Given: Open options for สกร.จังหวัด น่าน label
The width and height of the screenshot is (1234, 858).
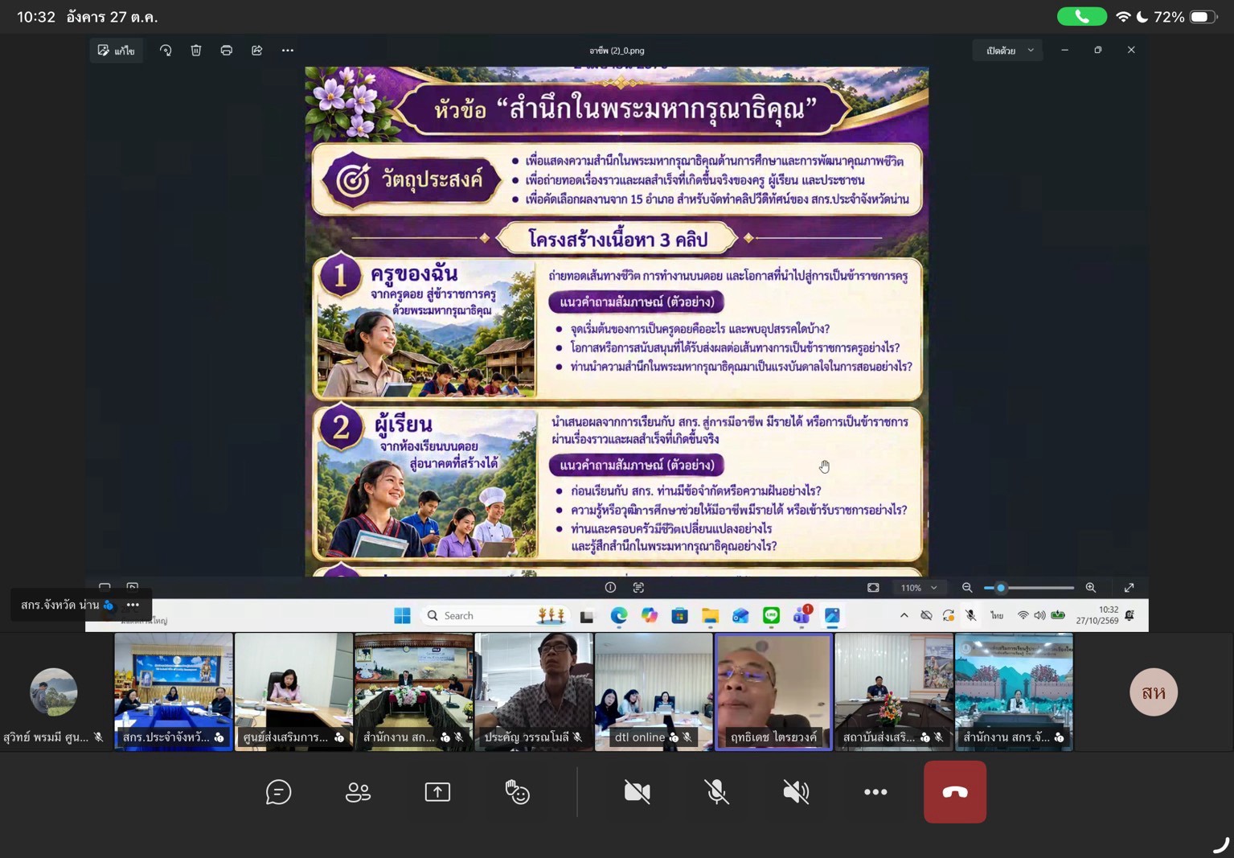Looking at the screenshot, I should click(133, 605).
